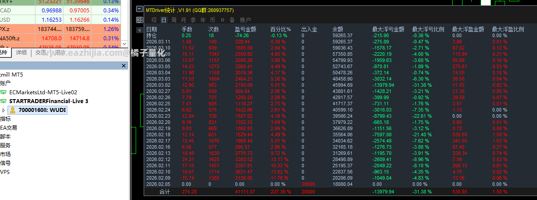537x200 pixels.
Task: Collapse the MTDriver statistics panel with the minus button
Action: pos(140,9)
